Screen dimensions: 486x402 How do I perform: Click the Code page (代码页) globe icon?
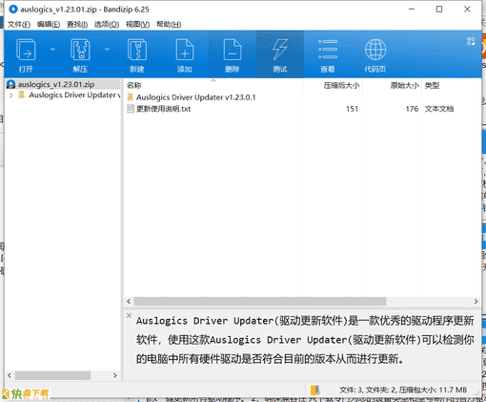[375, 50]
